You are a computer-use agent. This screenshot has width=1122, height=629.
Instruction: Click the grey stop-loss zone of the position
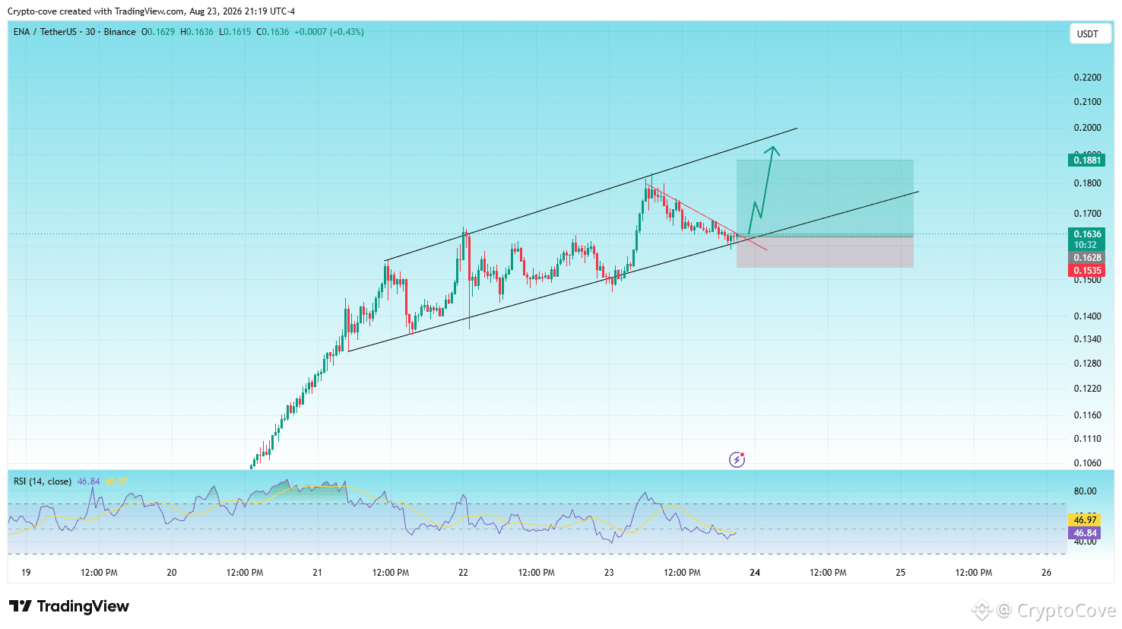tap(825, 252)
